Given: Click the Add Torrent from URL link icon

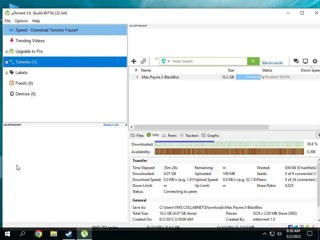Looking at the screenshot, I should click(x=143, y=61).
